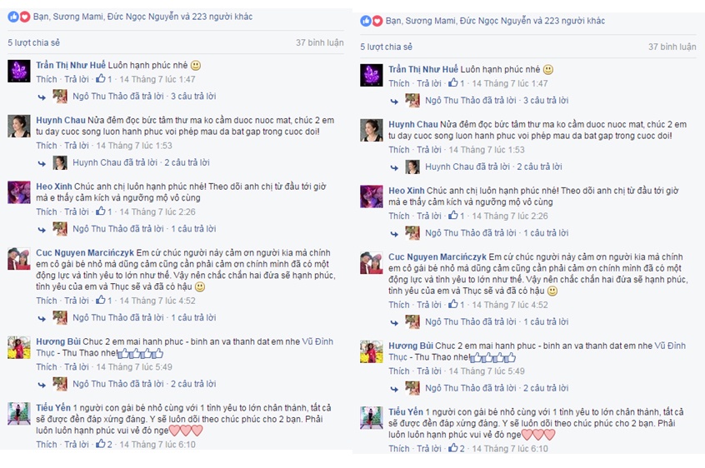
Task: Expand '1 câu trả lời' under Heo Xinh, right panel
Action: (546, 233)
